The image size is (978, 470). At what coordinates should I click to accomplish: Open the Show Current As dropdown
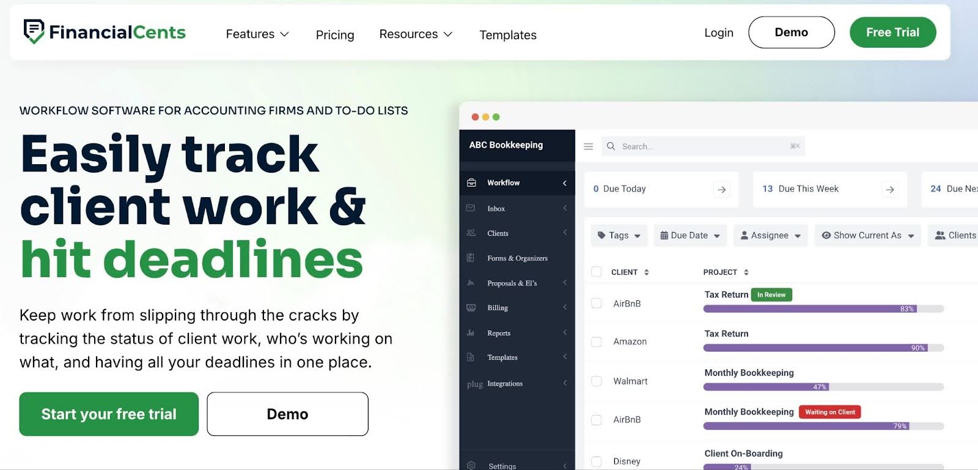click(868, 236)
